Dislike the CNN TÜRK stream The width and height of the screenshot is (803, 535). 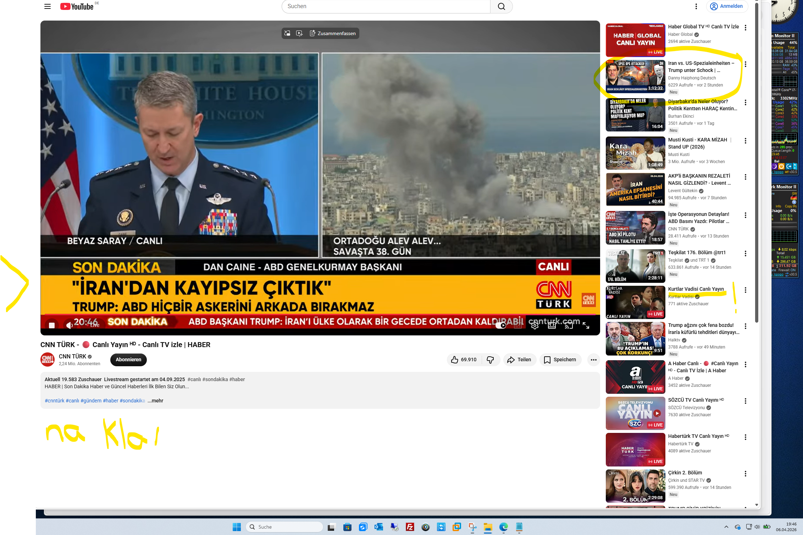pyautogui.click(x=490, y=360)
